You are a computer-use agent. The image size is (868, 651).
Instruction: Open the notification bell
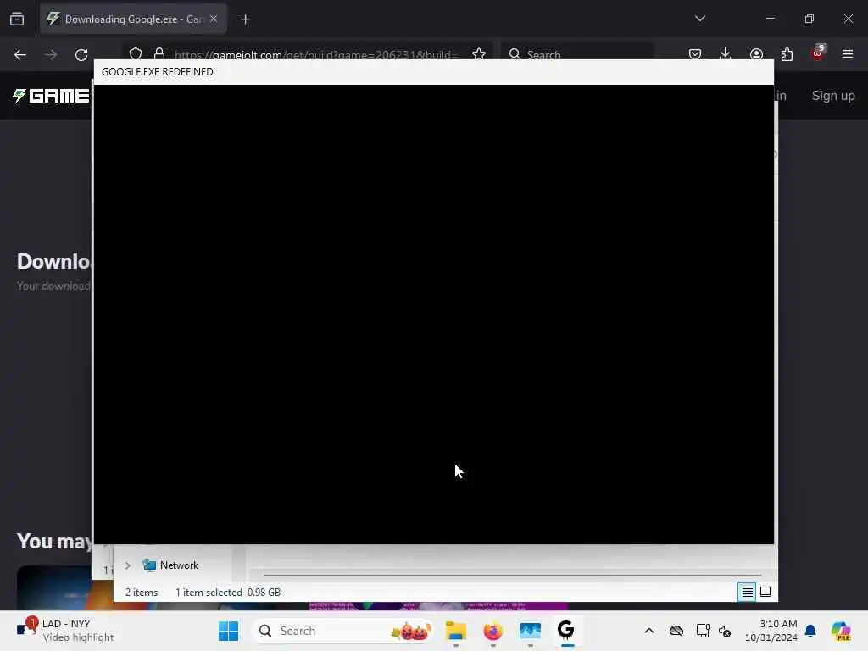pos(810,631)
